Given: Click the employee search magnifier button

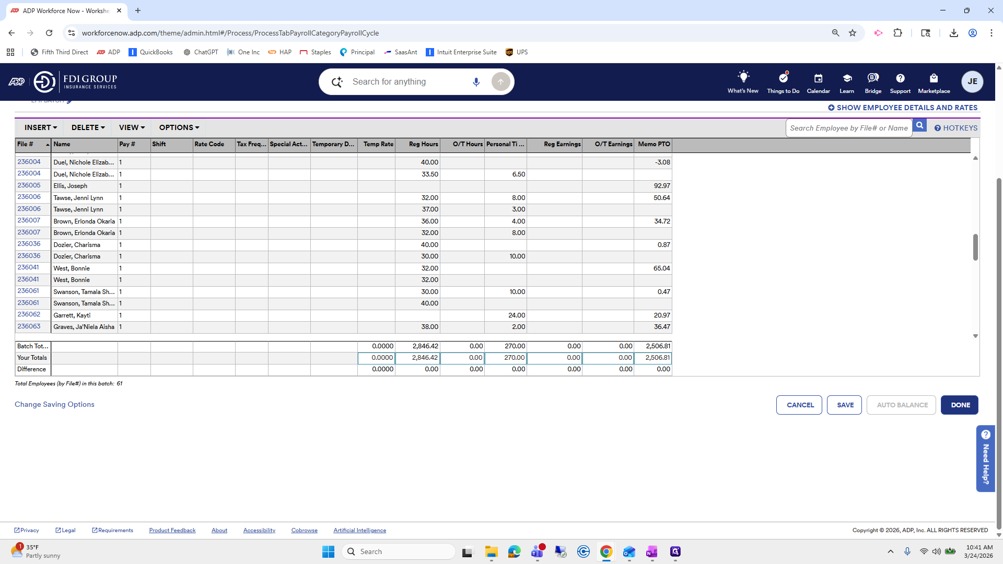Looking at the screenshot, I should pos(920,126).
